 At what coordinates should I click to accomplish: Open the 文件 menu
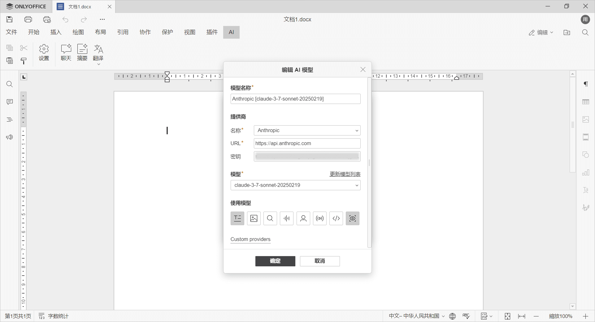[x=11, y=32]
